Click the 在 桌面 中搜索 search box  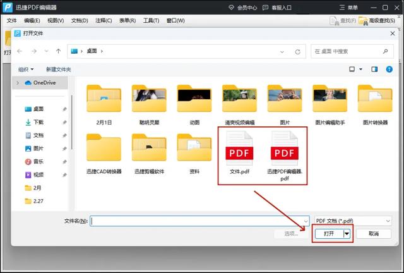352,51
